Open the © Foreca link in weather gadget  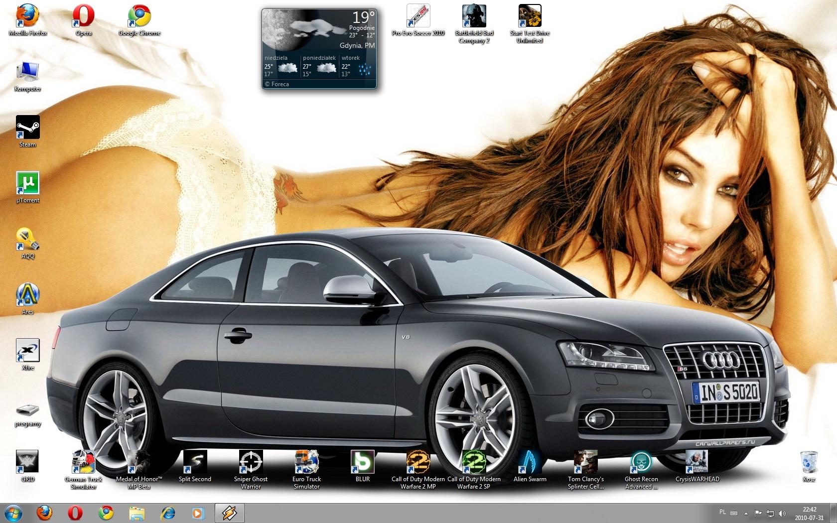277,84
